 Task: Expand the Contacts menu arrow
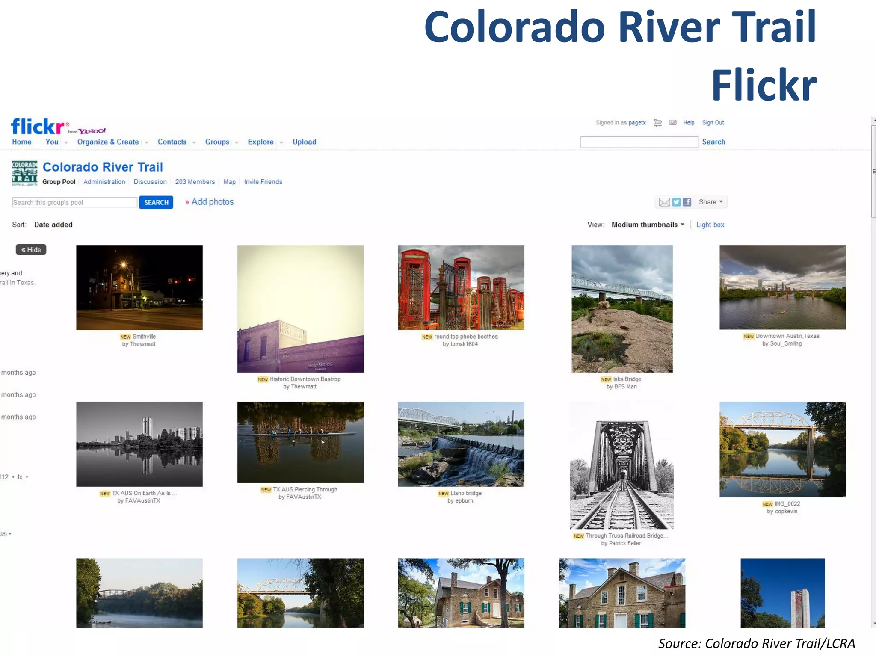194,142
